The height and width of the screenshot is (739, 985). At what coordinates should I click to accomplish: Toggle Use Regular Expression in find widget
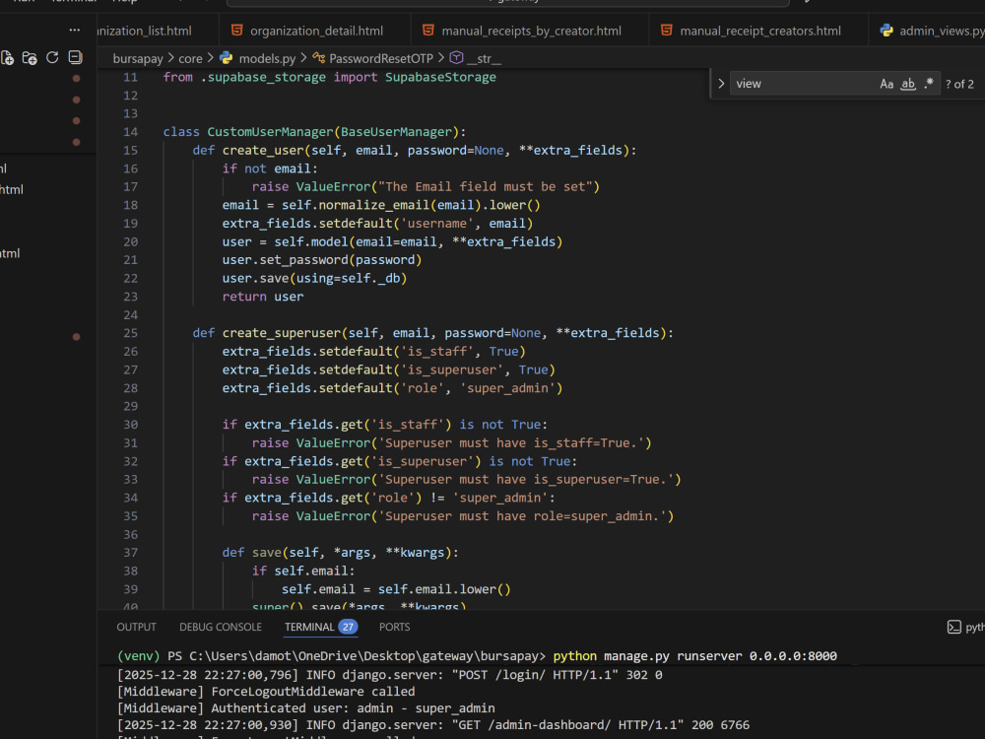[929, 84]
